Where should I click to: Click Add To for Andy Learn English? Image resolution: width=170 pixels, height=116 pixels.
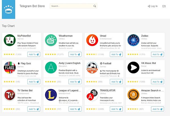[x=75, y=82]
